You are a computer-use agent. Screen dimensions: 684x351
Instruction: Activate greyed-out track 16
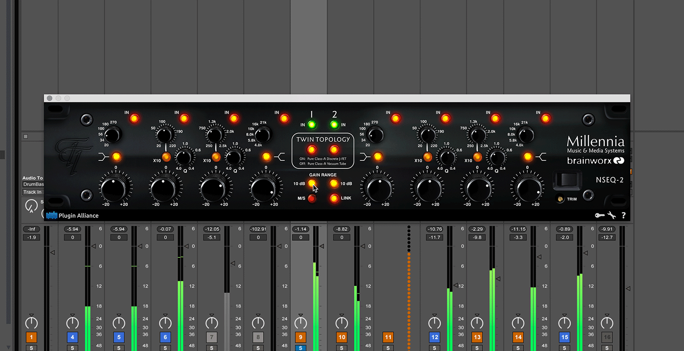click(x=607, y=337)
